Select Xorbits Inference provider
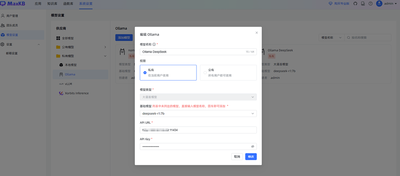 coord(76,93)
